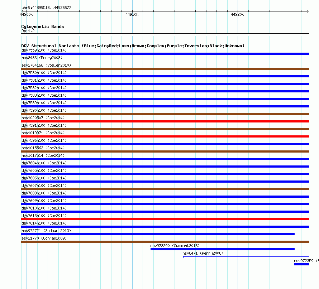The image size is (319, 289).
Task: Select the nsv1020507 (Coe2014) label
Action: coord(43,118)
